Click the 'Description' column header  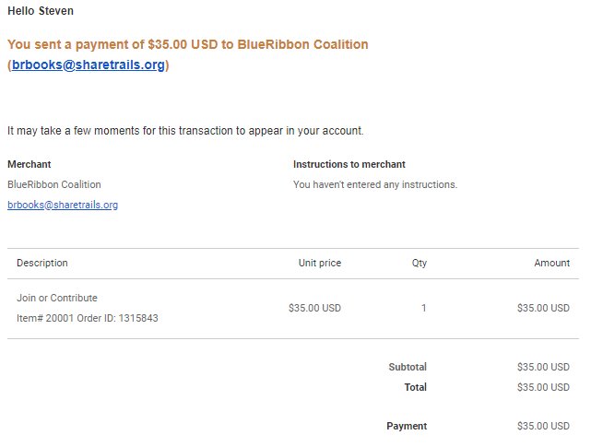click(x=42, y=263)
